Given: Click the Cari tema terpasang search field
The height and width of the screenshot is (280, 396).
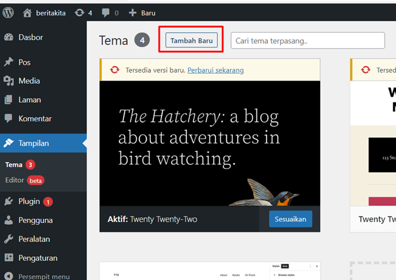Looking at the screenshot, I should pos(308,40).
